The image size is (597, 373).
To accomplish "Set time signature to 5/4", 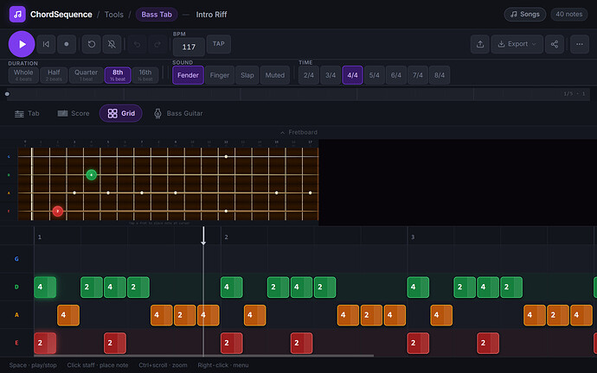I will 375,75.
